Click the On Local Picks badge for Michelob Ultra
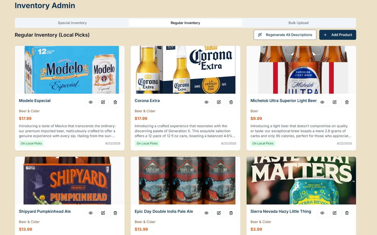This screenshot has height=235, width=377. tap(263, 144)
